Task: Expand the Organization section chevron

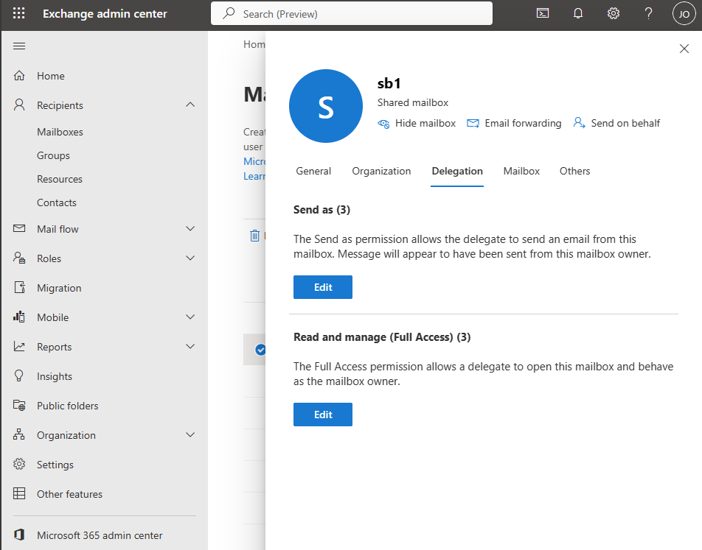Action: coord(190,434)
